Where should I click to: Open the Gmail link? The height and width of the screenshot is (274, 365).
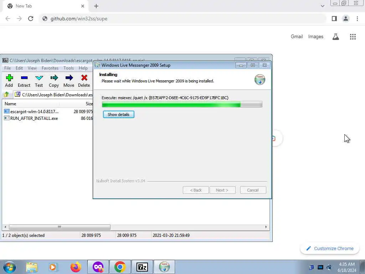[x=297, y=37]
